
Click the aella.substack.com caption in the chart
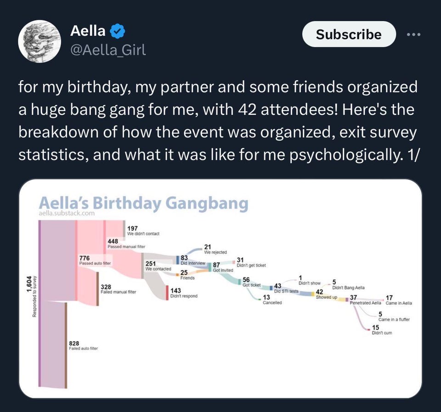tap(66, 213)
